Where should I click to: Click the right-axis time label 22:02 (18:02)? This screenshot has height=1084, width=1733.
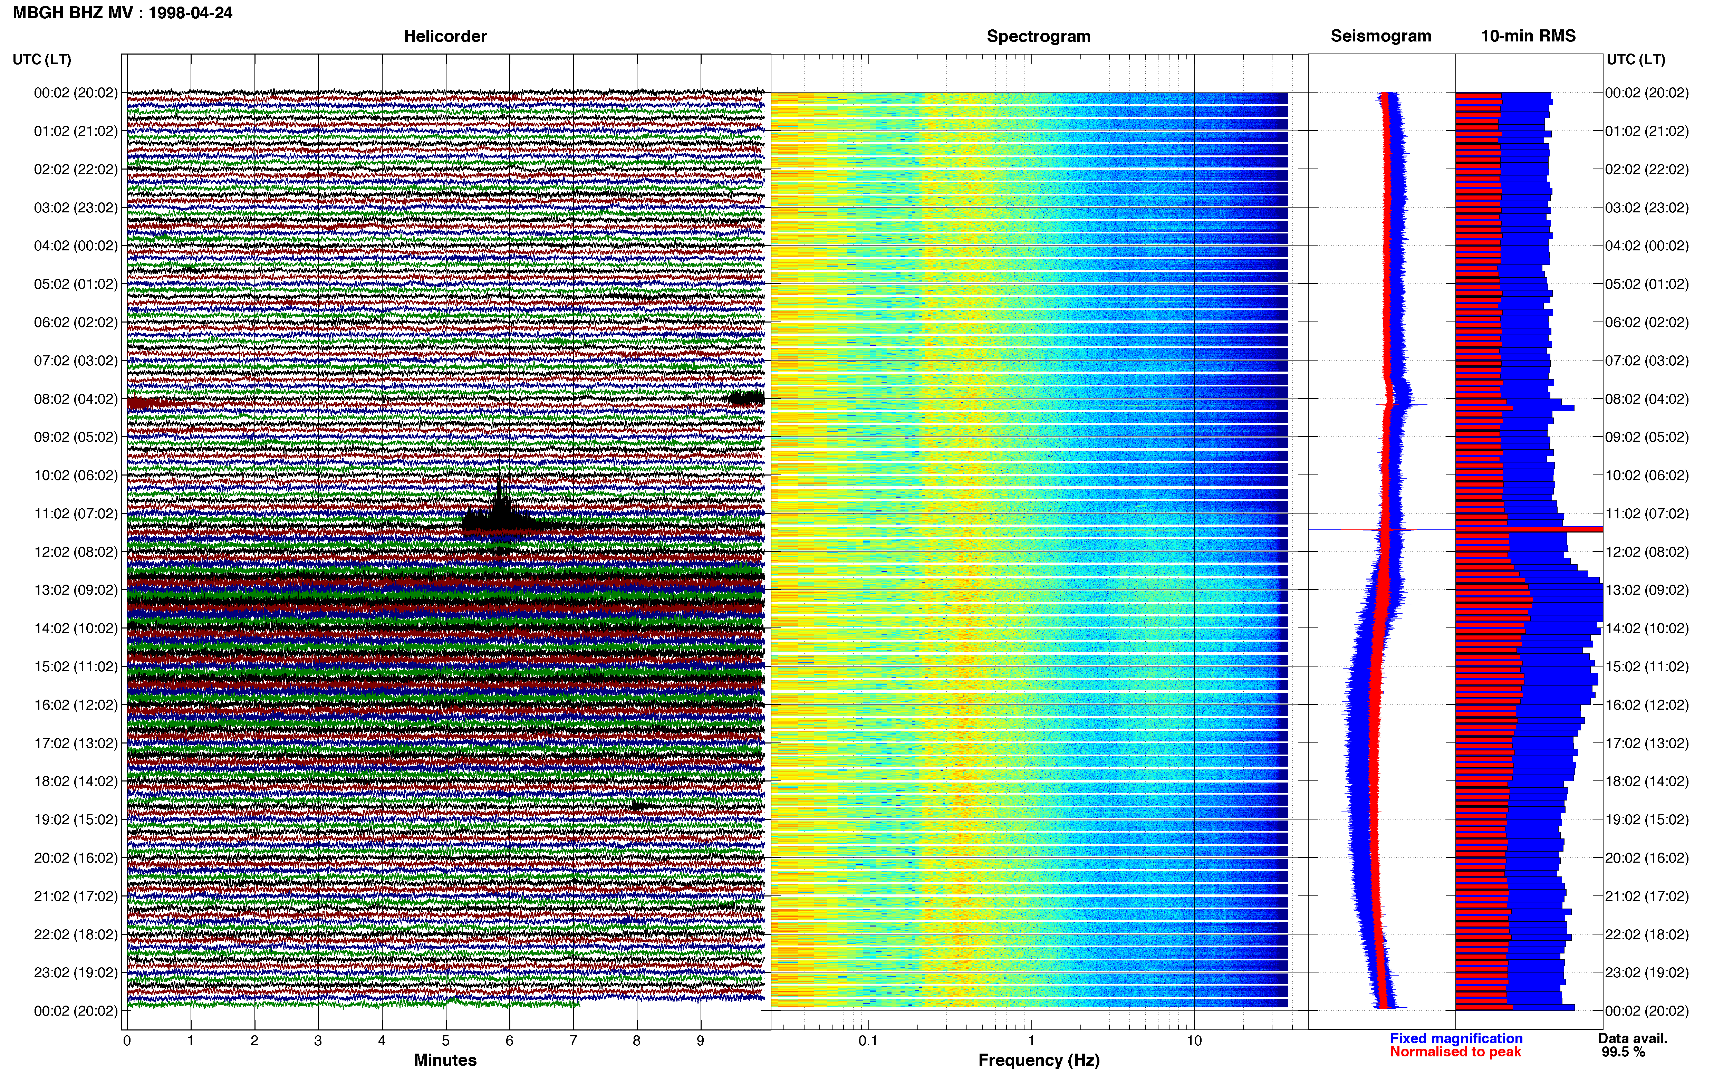pos(1647,934)
